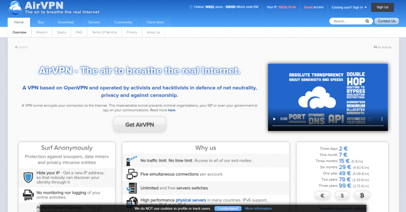406x212 pixels.
Task: Open All Activity feed
Action: (383, 47)
